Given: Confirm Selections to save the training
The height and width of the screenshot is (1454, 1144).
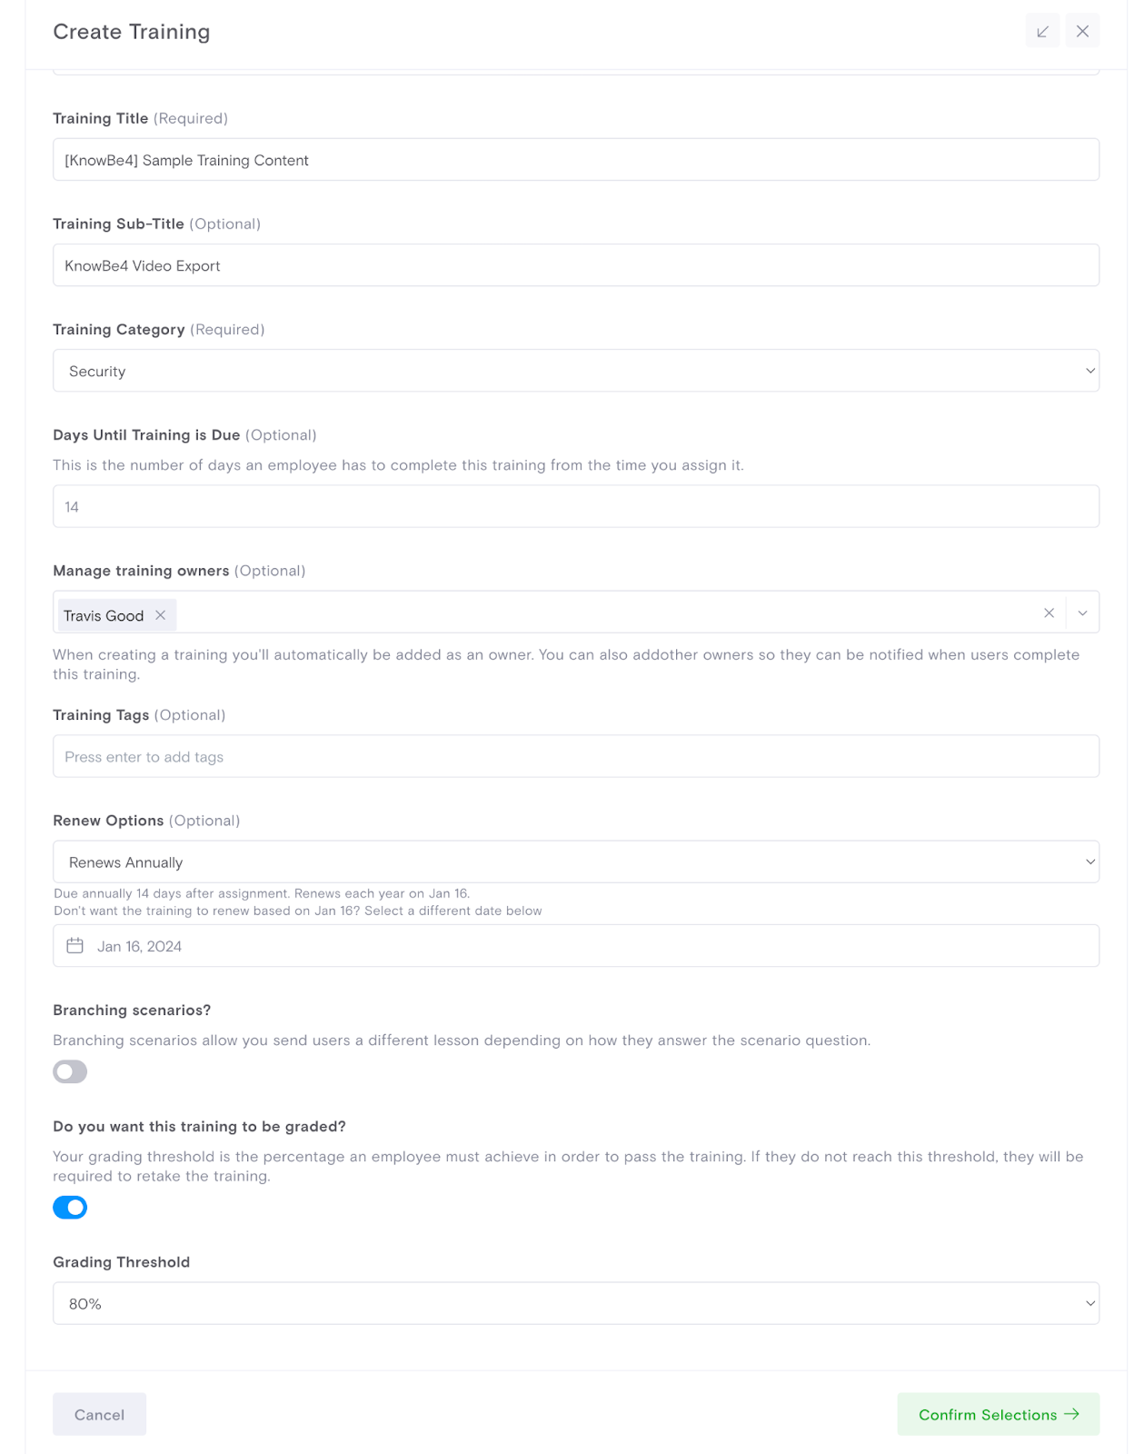Looking at the screenshot, I should point(998,1414).
